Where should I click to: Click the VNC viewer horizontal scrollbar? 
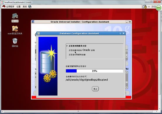78,111
